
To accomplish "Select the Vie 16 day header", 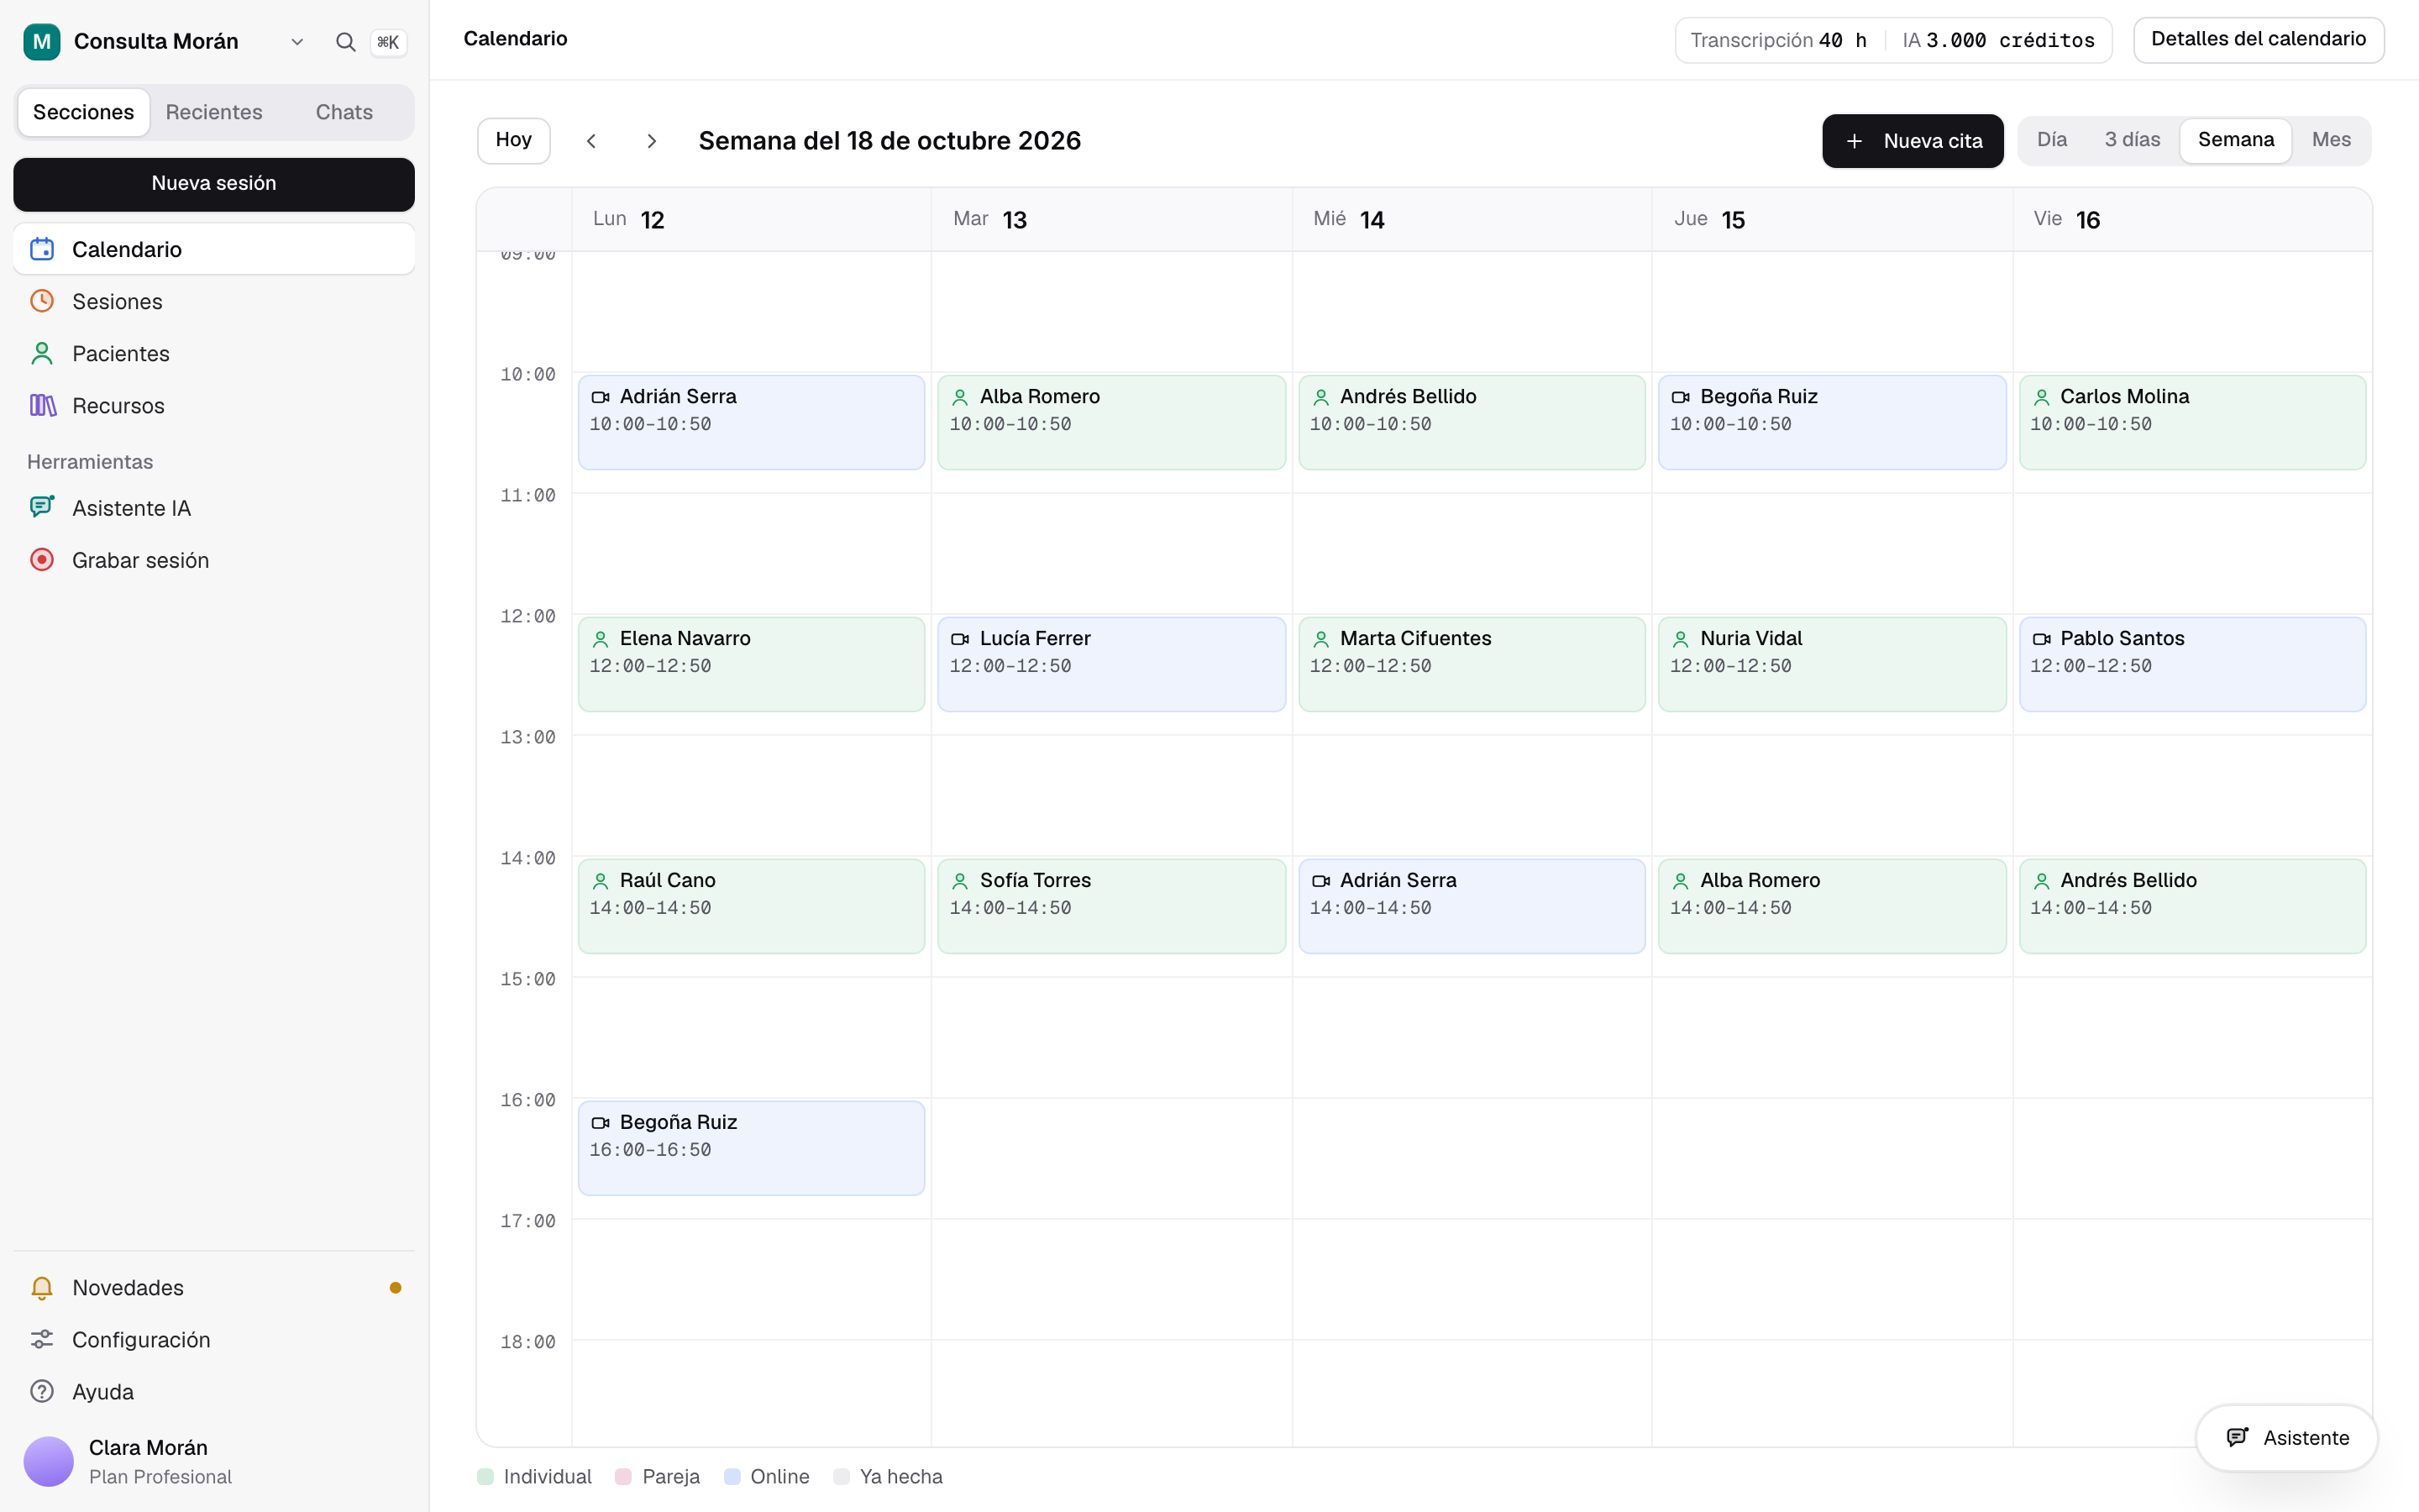I will pyautogui.click(x=2192, y=220).
